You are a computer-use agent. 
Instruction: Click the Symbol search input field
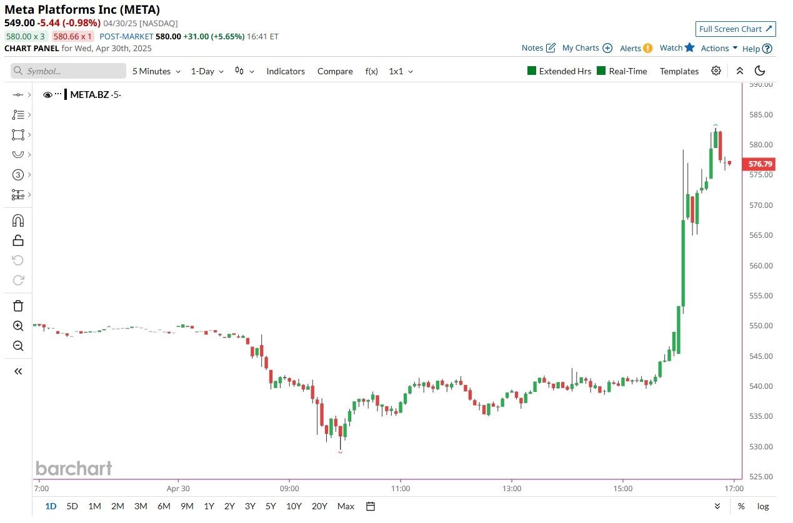pyautogui.click(x=68, y=71)
